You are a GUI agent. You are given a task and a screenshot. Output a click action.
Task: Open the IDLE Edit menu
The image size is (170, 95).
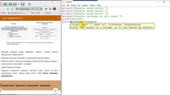click(68, 5)
